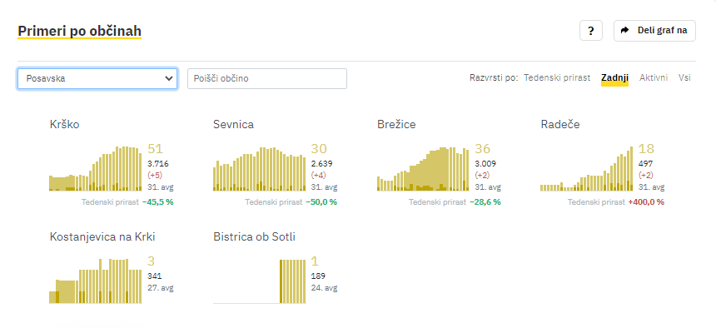
Task: Click the share arrow icon
Action: [x=624, y=31]
